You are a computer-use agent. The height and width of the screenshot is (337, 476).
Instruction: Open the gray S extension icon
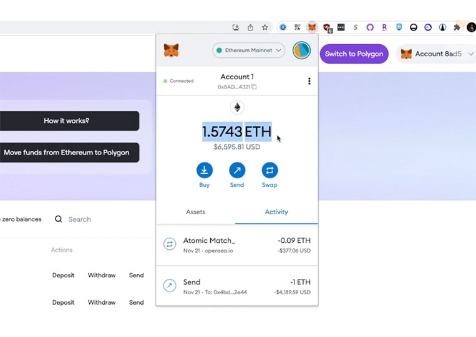(x=355, y=27)
